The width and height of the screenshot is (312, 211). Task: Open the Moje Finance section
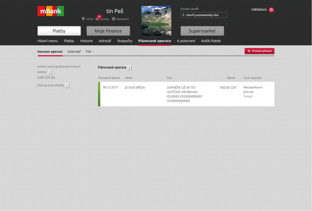[108, 31]
